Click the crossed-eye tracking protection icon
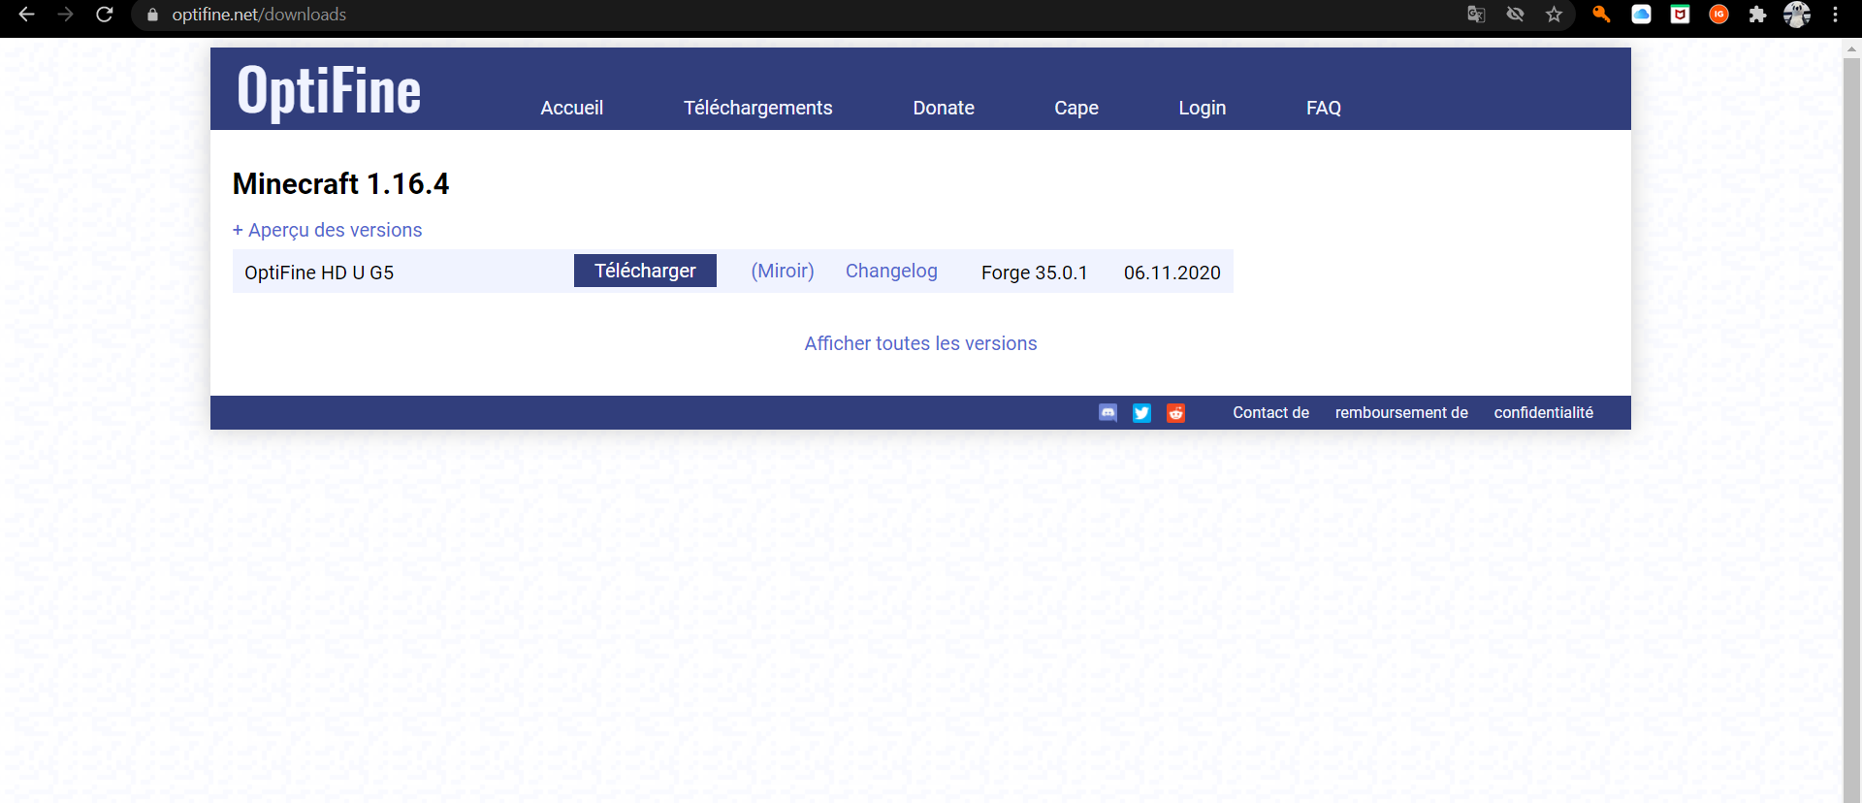1862x803 pixels. 1515,15
